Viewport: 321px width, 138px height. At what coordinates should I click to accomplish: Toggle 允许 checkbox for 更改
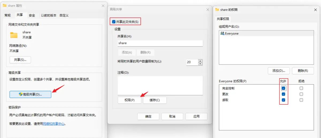(284, 94)
